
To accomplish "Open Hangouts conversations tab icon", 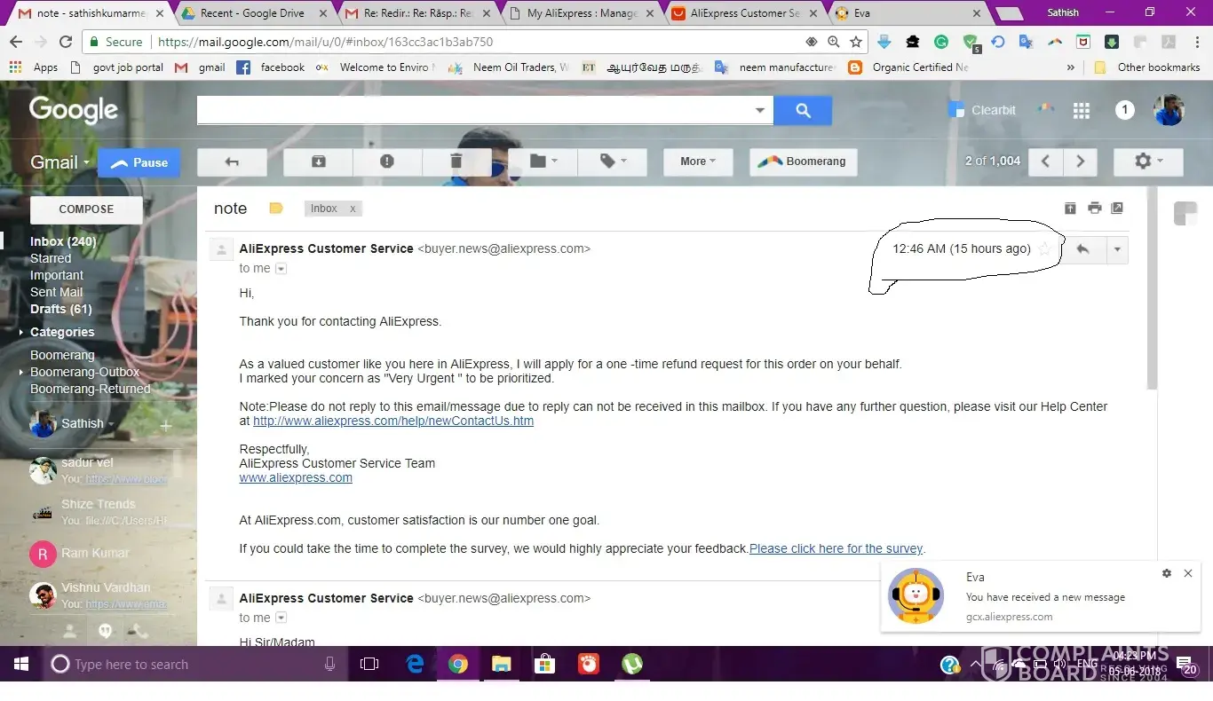I will click(105, 631).
